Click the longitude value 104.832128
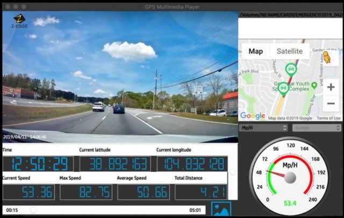Screen dimensions: 344x218 [x=192, y=164]
